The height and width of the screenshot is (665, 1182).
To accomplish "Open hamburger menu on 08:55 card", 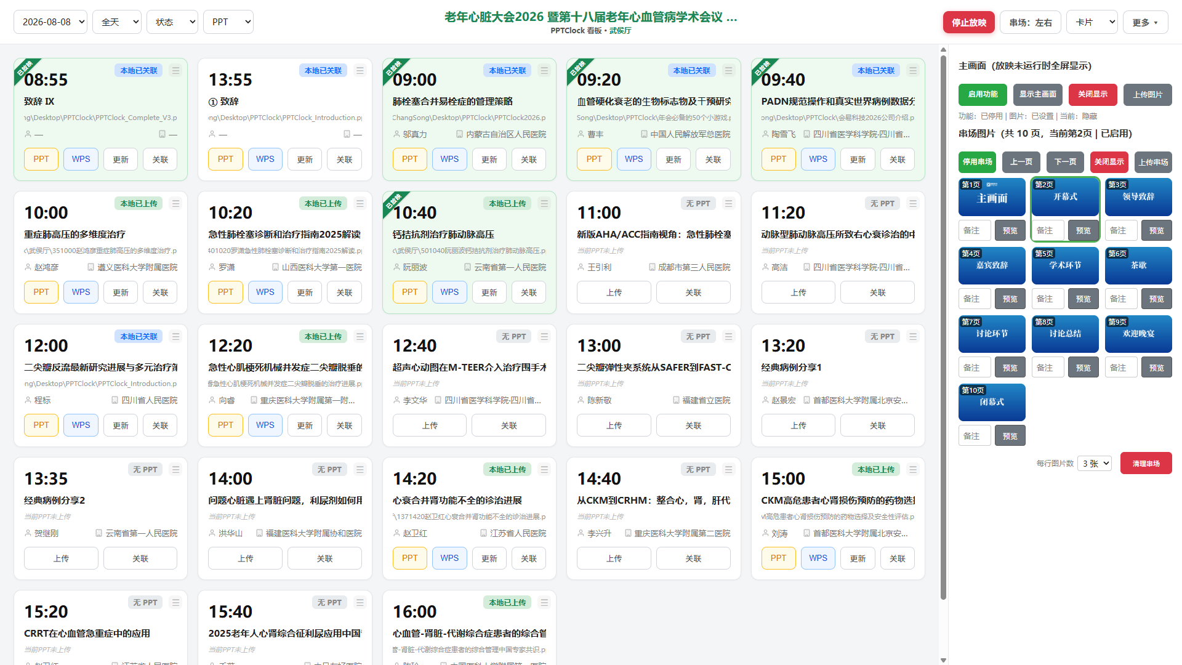I will pos(175,71).
